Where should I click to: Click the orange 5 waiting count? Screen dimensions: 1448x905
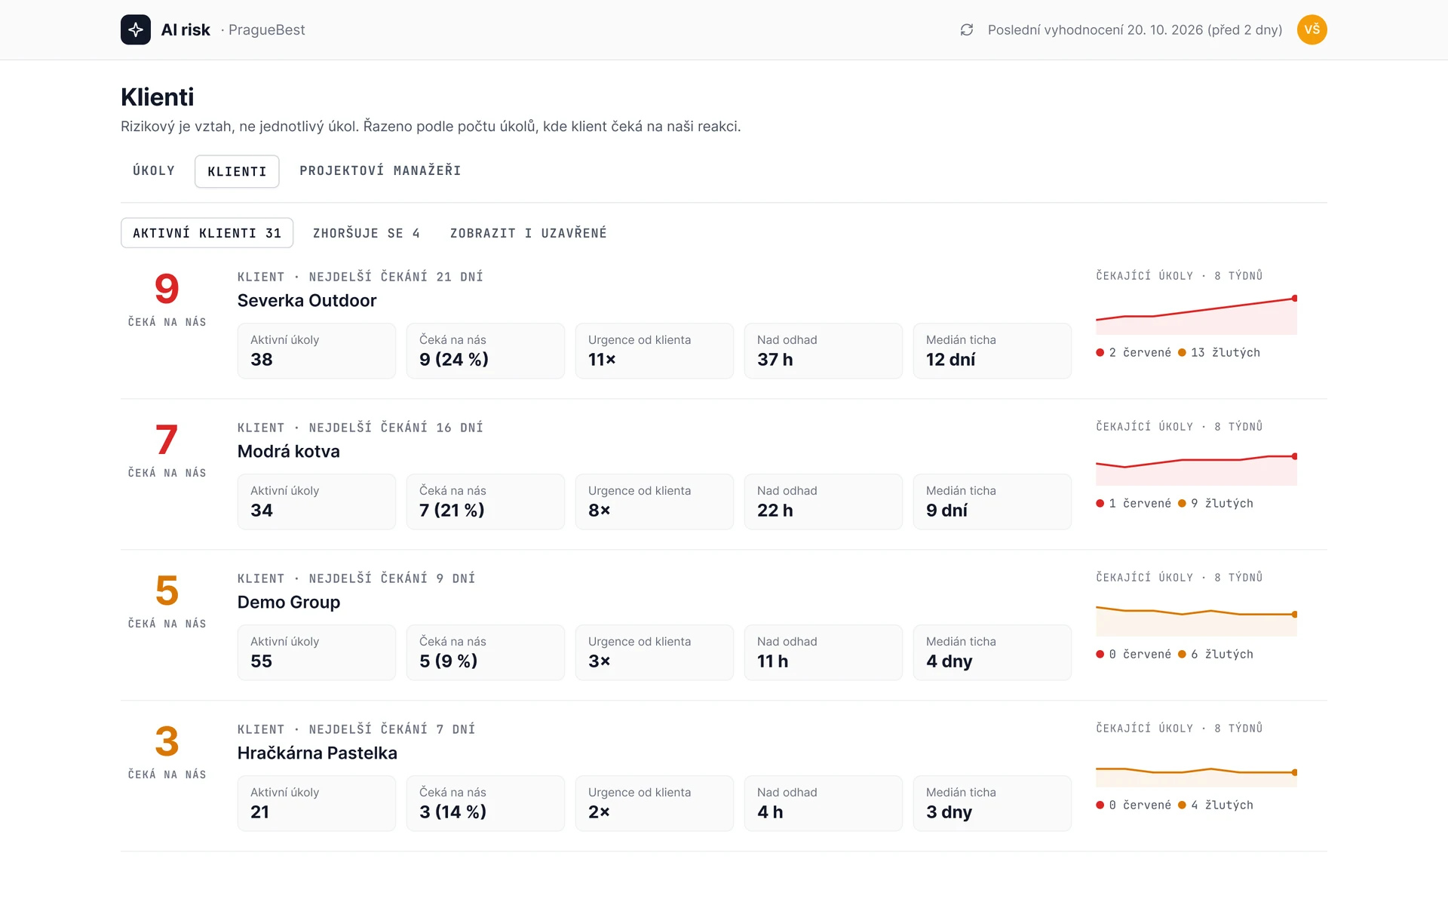pyautogui.click(x=167, y=591)
